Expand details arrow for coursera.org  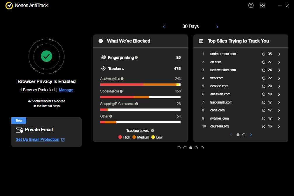pos(279,126)
